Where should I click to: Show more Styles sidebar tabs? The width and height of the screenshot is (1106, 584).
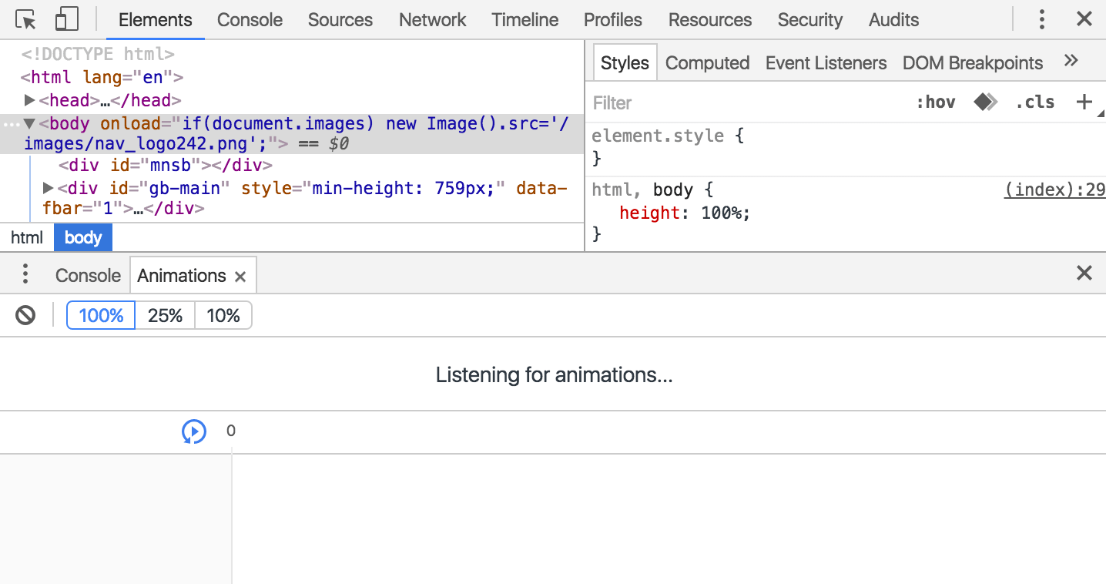[x=1071, y=62]
